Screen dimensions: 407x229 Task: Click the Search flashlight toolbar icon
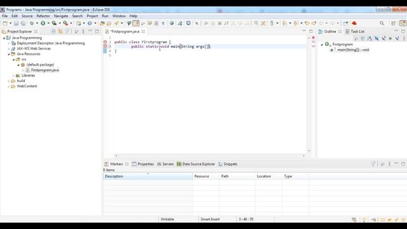[x=116, y=24]
